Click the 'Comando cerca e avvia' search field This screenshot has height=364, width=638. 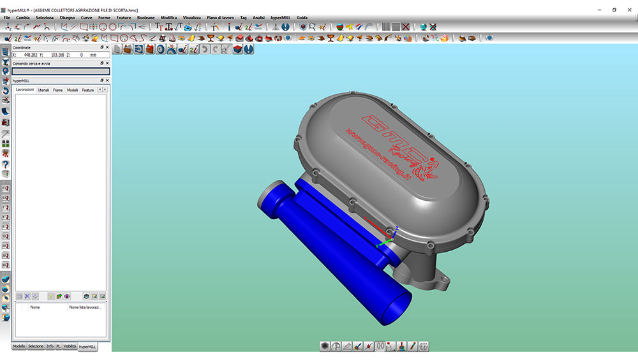61,71
